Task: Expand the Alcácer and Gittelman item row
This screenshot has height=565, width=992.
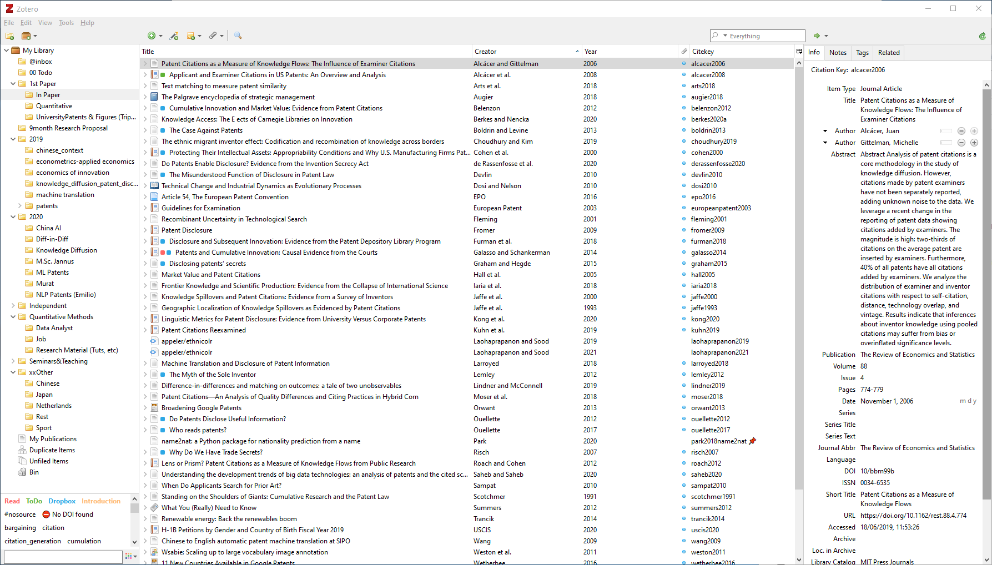Action: click(145, 64)
